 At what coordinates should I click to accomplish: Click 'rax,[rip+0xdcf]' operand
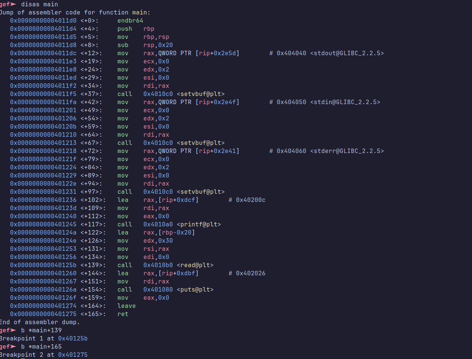click(x=171, y=200)
